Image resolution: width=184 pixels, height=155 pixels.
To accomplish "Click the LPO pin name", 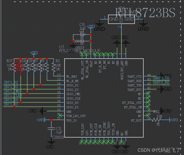I will pyautogui.click(x=87, y=133).
